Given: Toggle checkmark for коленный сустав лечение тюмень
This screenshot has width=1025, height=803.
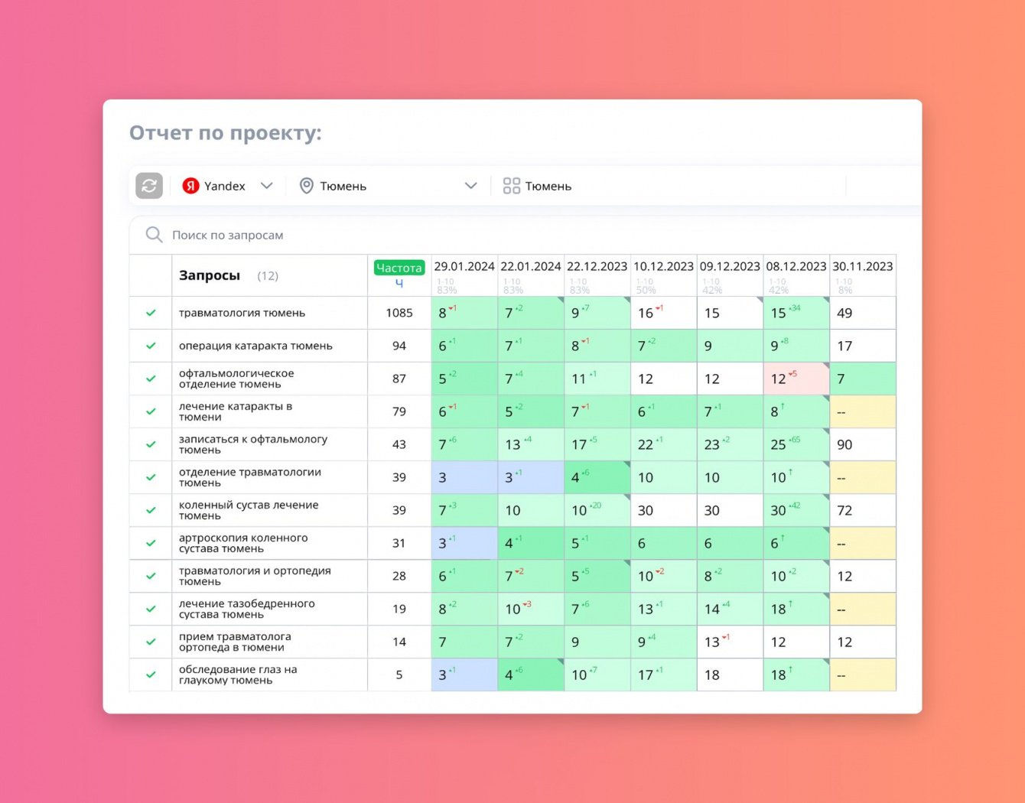Looking at the screenshot, I should tap(151, 510).
